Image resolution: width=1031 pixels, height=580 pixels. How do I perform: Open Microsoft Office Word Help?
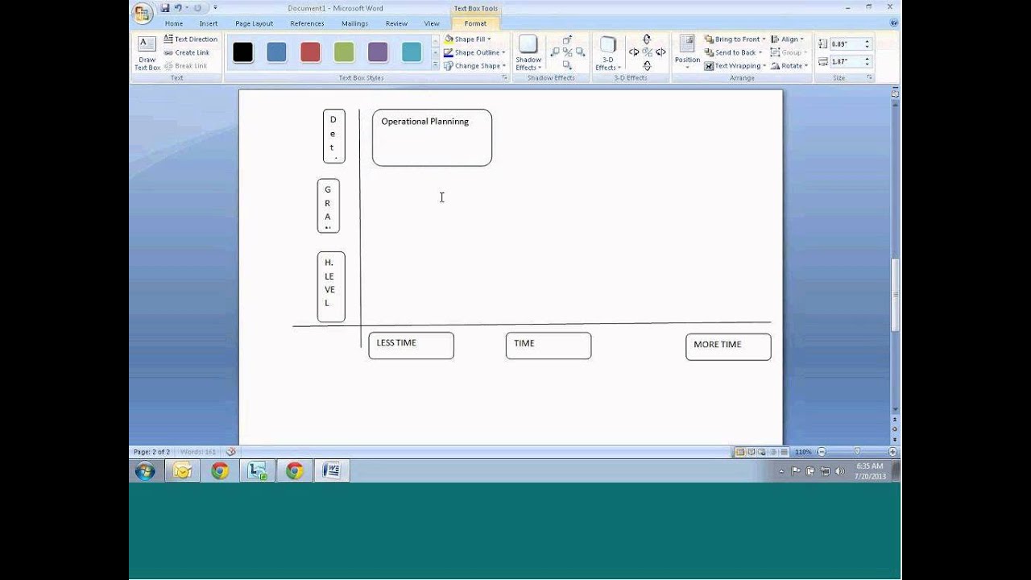[x=894, y=23]
